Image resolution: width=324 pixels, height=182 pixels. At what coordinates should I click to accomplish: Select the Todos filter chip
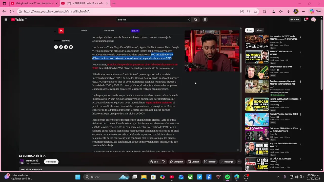point(250,30)
